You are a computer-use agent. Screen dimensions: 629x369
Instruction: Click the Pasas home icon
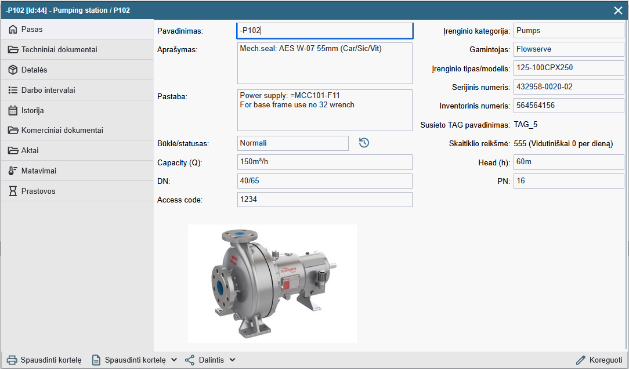(x=13, y=29)
